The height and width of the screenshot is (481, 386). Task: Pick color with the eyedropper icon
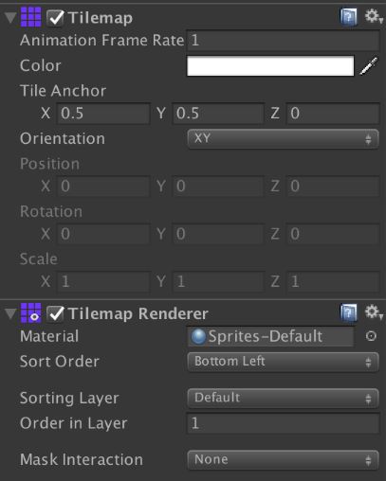tap(369, 66)
